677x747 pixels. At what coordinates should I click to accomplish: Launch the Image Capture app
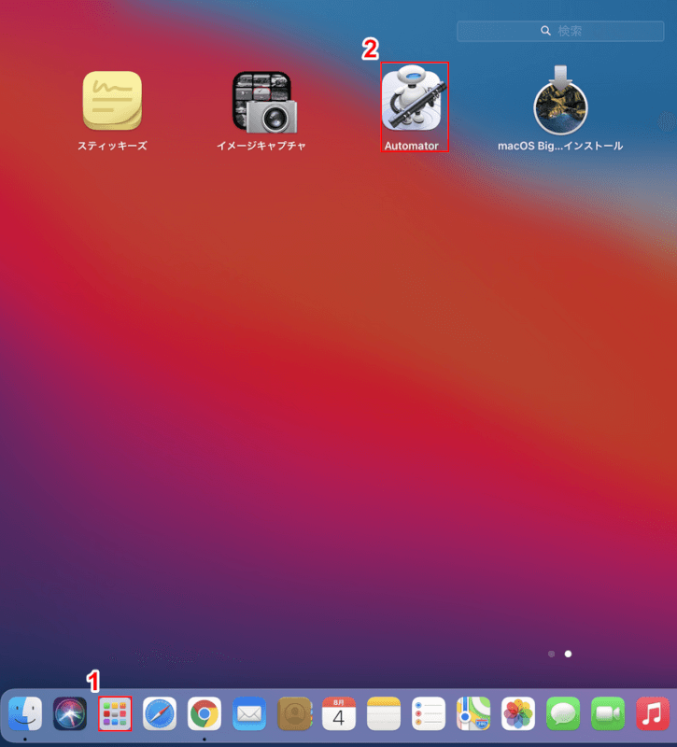point(264,102)
